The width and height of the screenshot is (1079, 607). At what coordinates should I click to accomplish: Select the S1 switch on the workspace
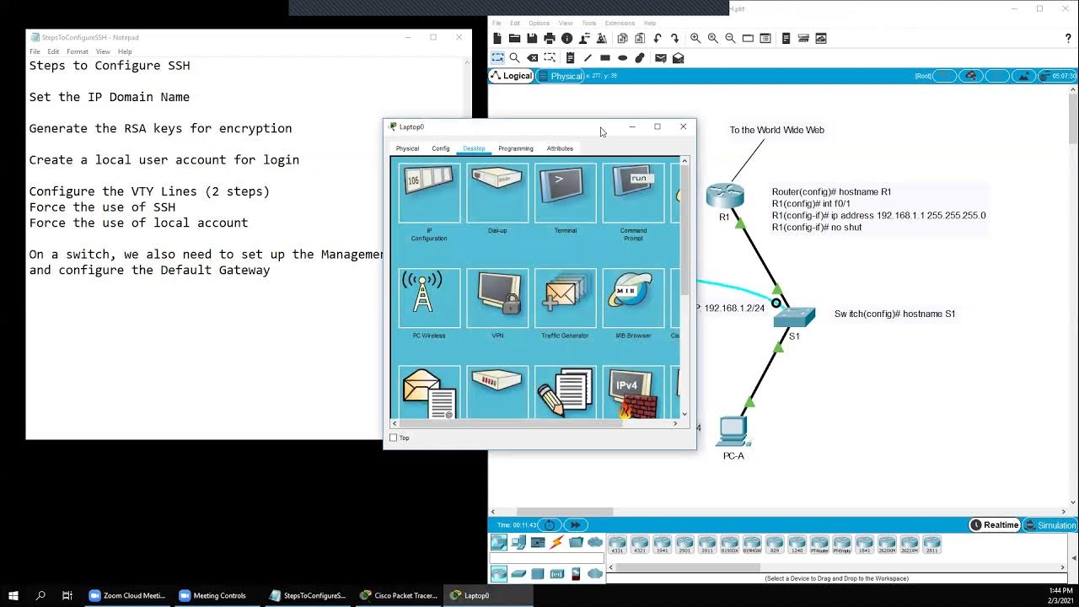pyautogui.click(x=794, y=317)
